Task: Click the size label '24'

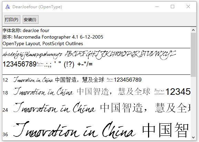Action: 5,110
